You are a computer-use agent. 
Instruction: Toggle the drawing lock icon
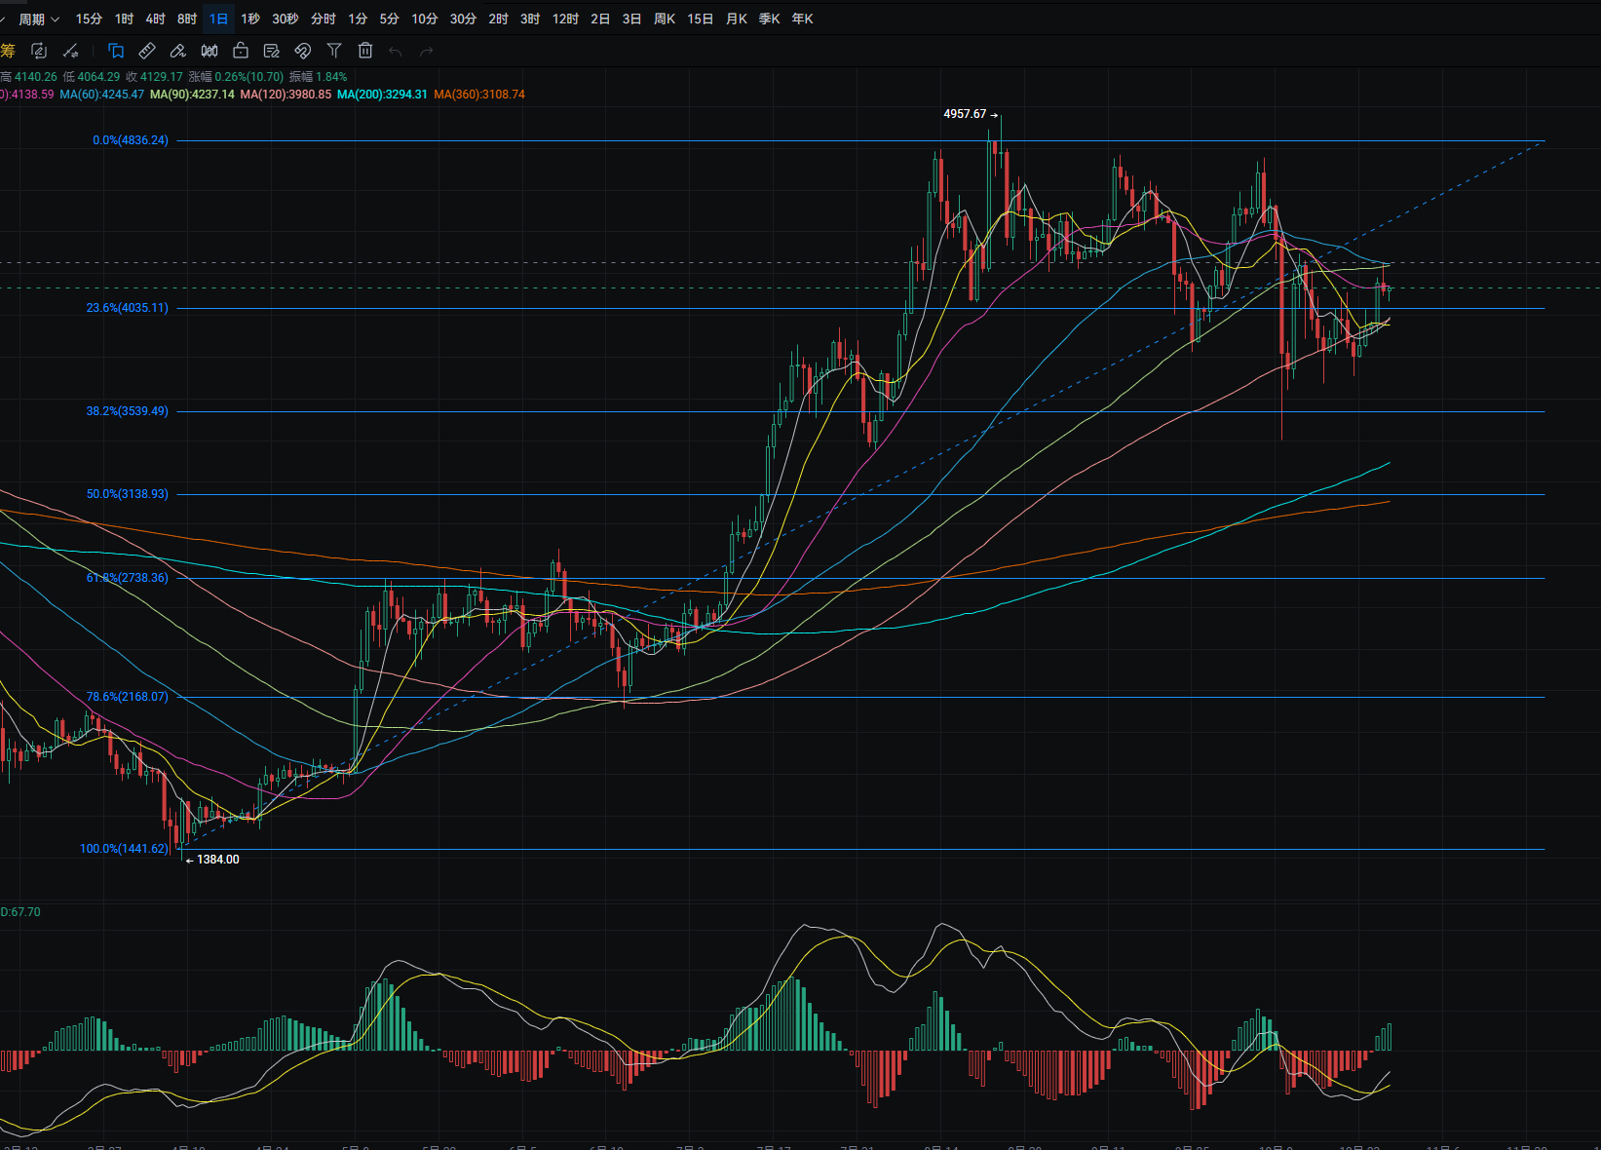(x=241, y=51)
